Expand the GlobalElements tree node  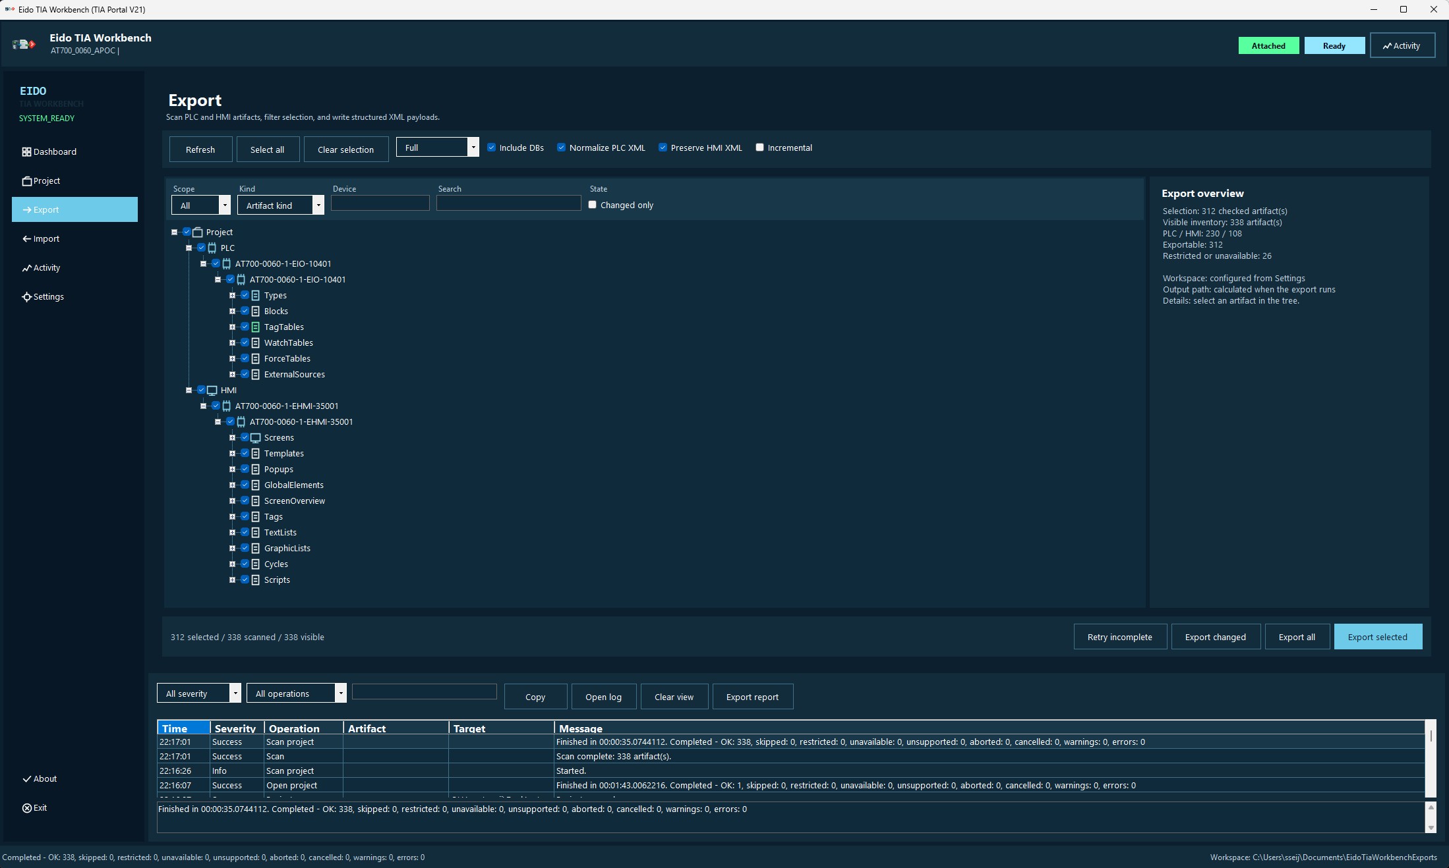(x=232, y=485)
